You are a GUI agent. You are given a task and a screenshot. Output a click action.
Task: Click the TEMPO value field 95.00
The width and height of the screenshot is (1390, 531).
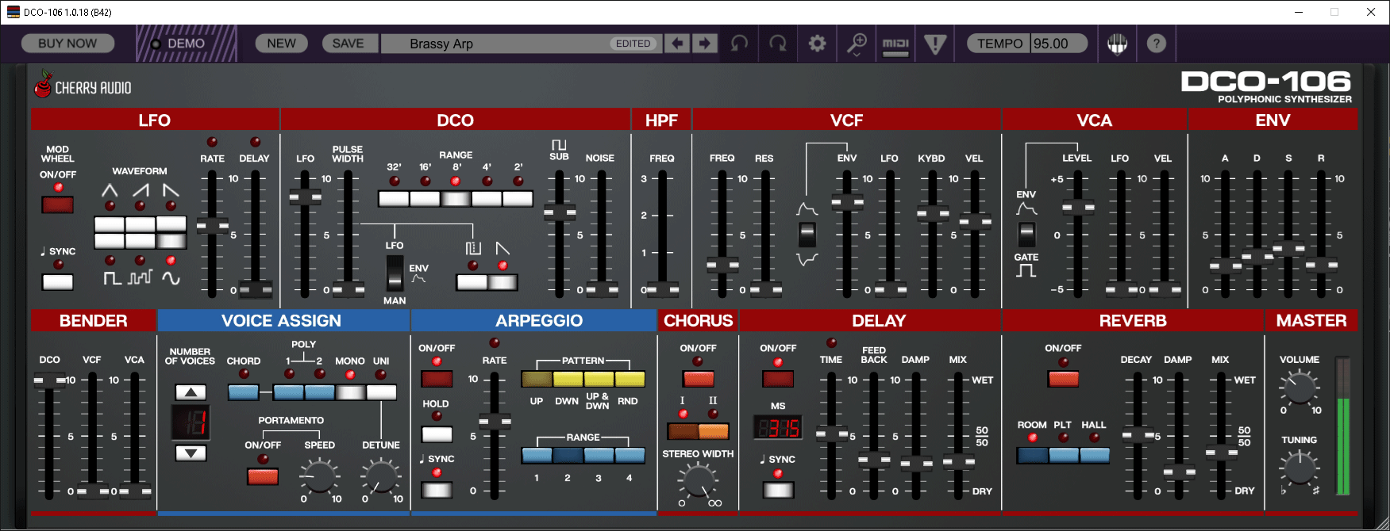pos(1058,44)
